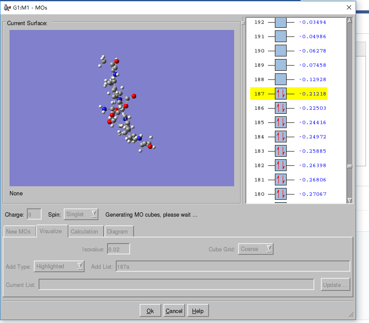Click energy value -0.06278
The height and width of the screenshot is (323, 369).
pos(313,51)
